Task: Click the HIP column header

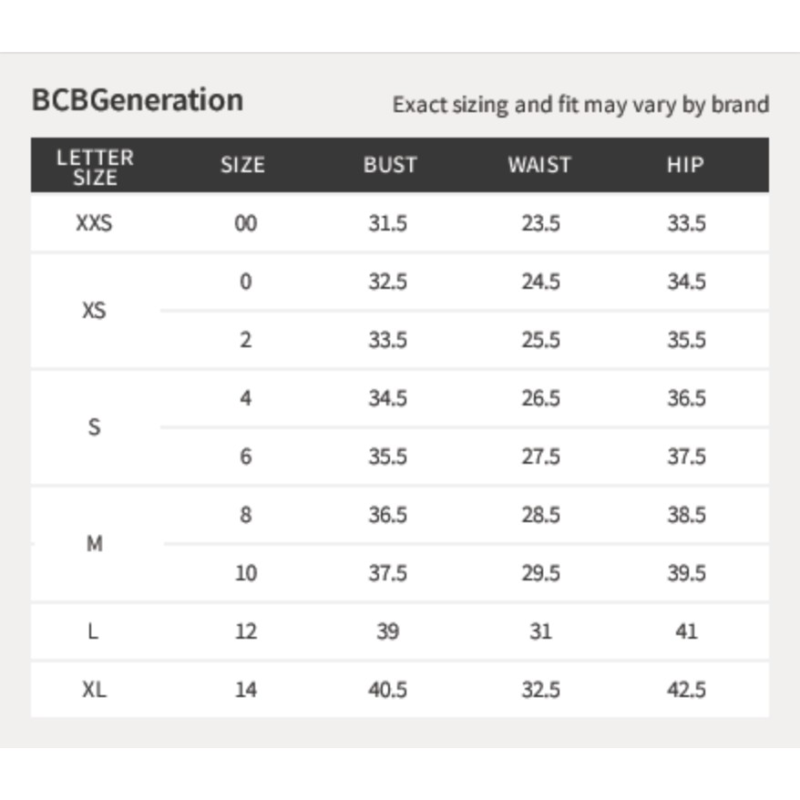Action: tap(686, 165)
